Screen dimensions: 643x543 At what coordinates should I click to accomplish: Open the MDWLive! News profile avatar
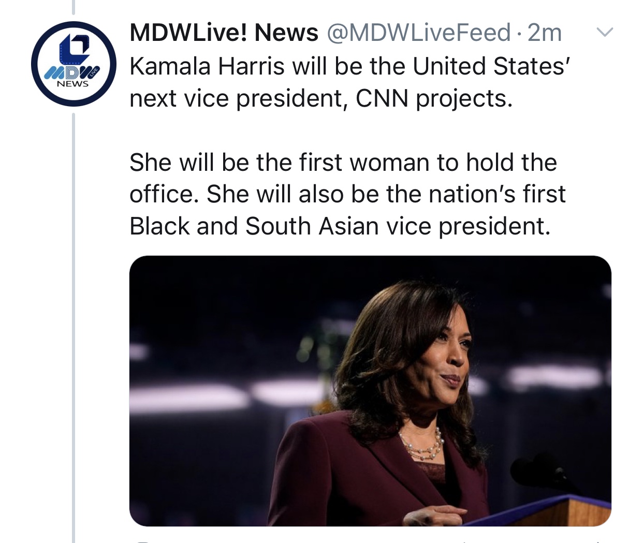[74, 64]
